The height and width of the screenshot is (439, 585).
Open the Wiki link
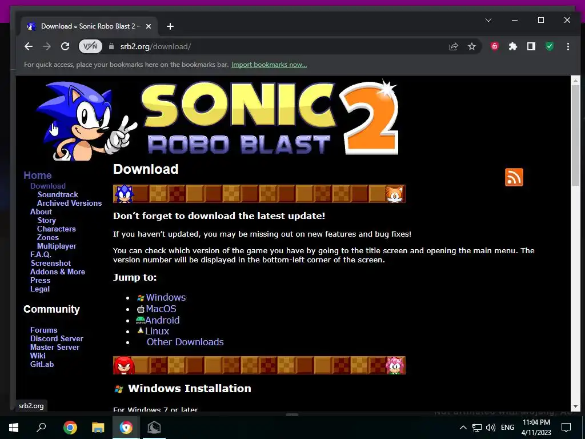pos(38,356)
